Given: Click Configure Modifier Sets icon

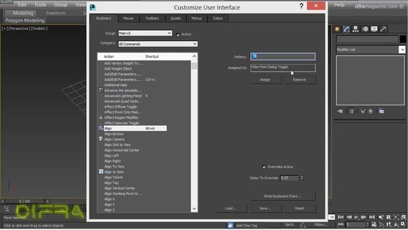Looking at the screenshot, I should [382, 111].
